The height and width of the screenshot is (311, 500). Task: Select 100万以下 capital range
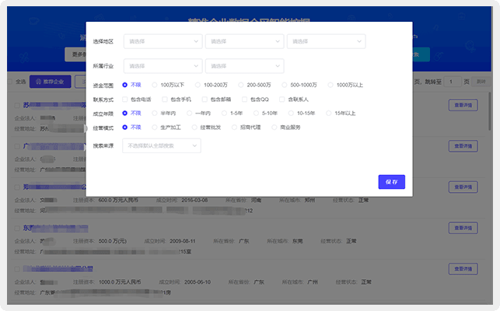(x=155, y=85)
